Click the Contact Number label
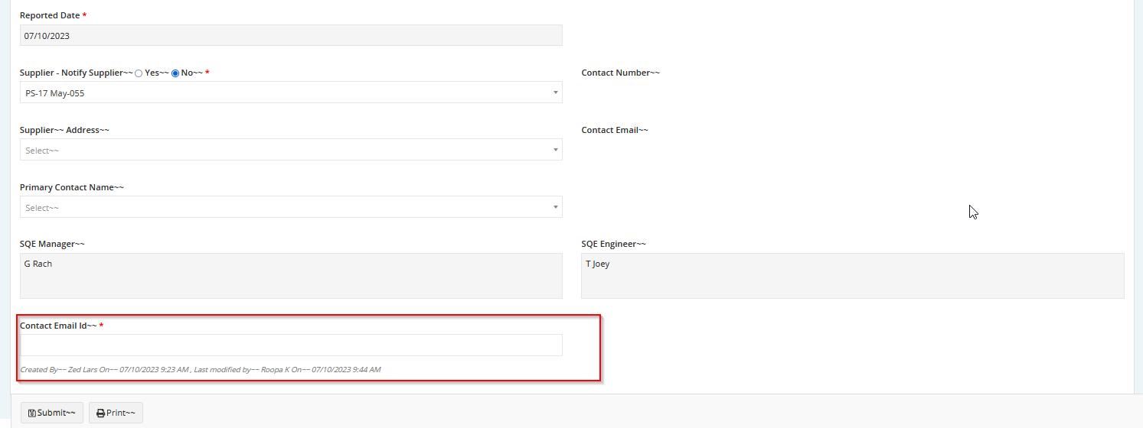The image size is (1143, 428). pyautogui.click(x=620, y=73)
